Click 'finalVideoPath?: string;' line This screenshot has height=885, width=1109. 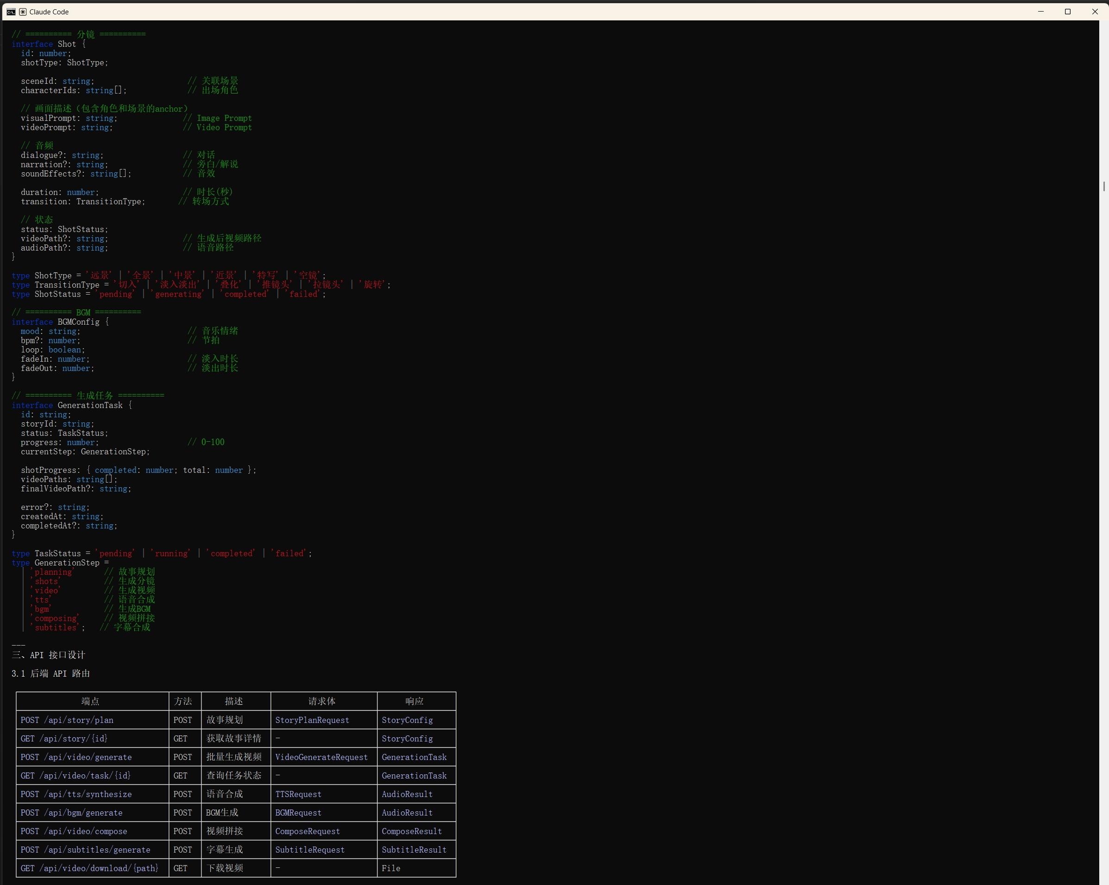tap(76, 489)
